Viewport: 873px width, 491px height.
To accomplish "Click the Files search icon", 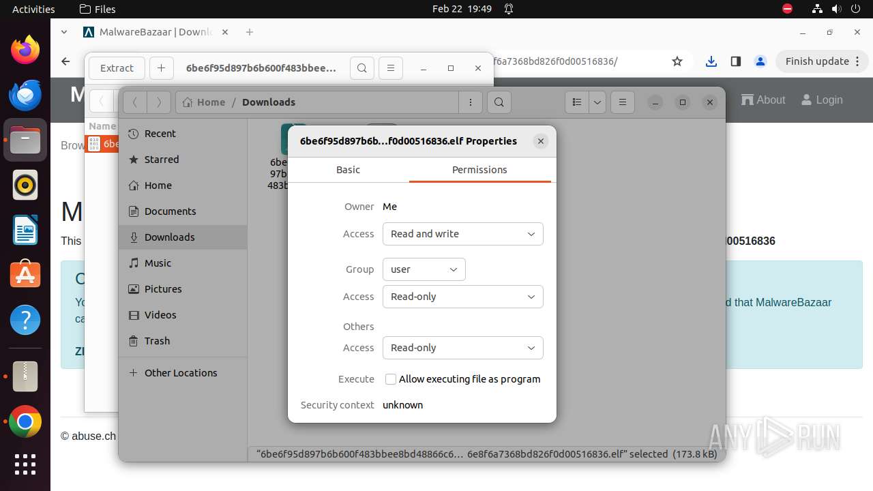I will pyautogui.click(x=499, y=102).
